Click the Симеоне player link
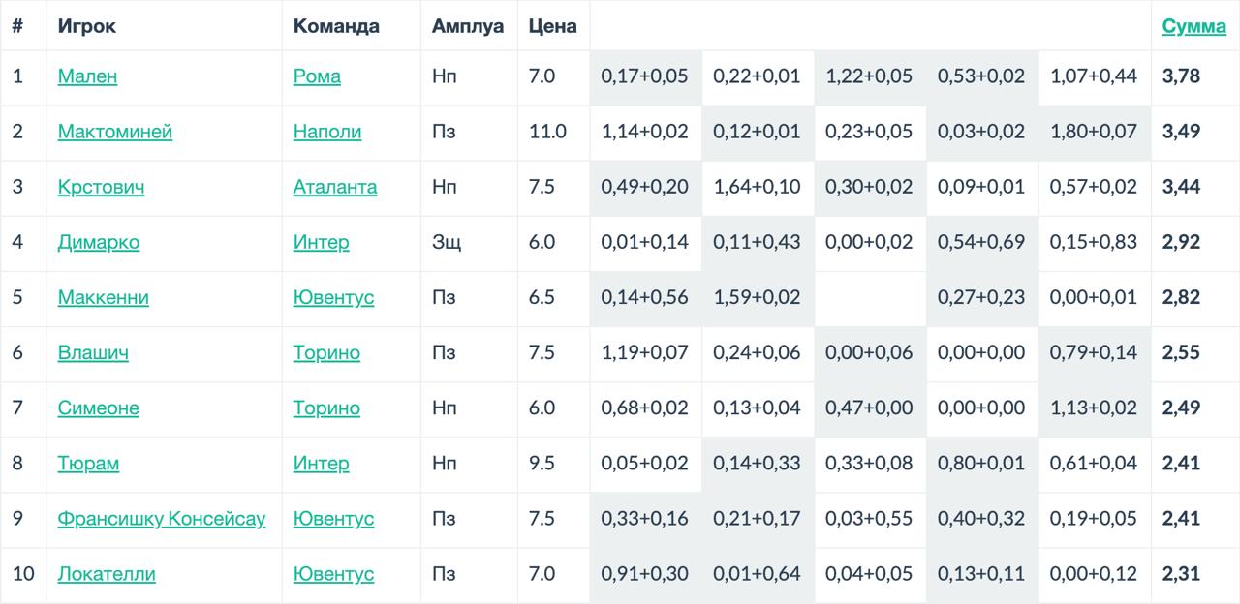This screenshot has height=604, width=1240. click(x=98, y=408)
